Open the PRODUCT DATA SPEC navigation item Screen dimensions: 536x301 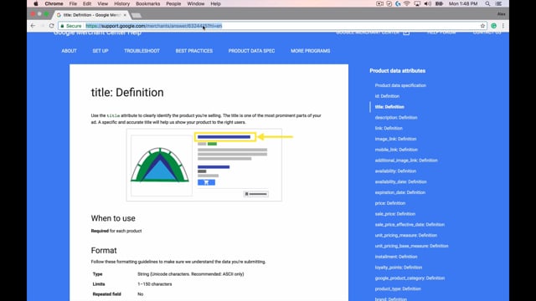[x=251, y=51]
